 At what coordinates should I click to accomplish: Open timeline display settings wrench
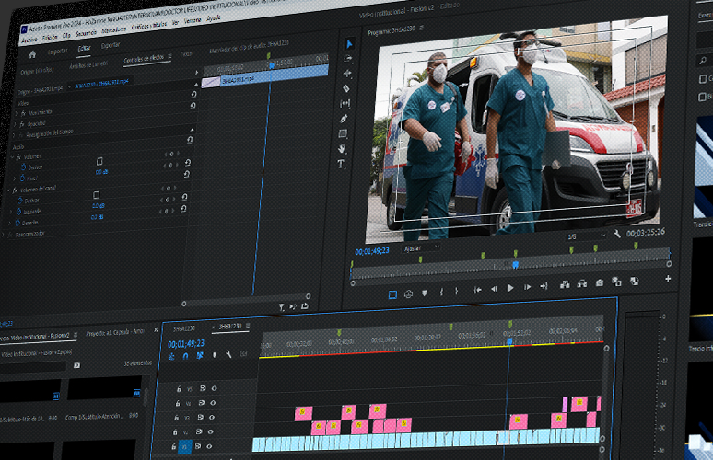[x=228, y=354]
